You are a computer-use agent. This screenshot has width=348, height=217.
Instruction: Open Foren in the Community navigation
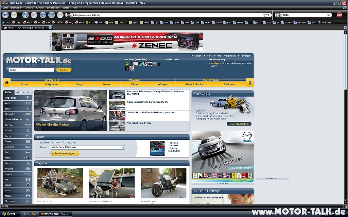pos(24,84)
